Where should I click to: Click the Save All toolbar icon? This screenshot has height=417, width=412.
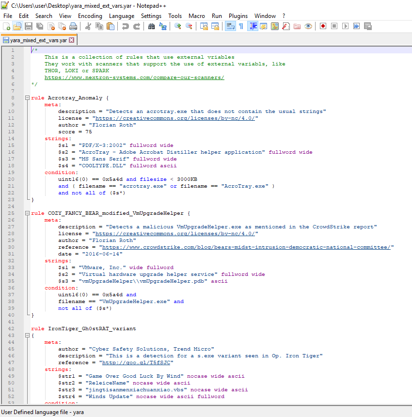click(x=40, y=26)
